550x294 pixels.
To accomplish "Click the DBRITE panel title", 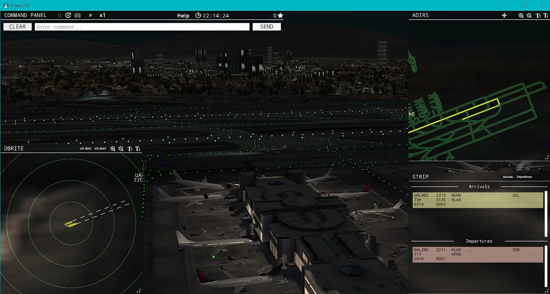I will click(14, 148).
